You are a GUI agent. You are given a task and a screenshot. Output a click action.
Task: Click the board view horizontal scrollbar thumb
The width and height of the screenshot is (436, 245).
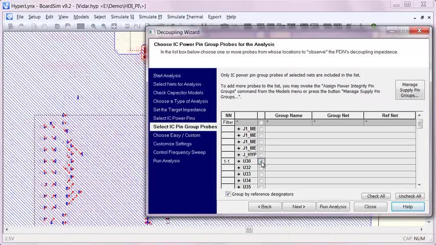pyautogui.click(x=249, y=229)
